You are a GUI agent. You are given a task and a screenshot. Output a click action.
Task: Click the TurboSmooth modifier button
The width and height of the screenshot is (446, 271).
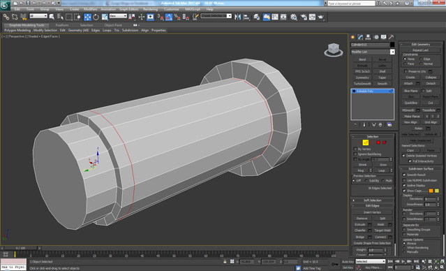tap(362, 84)
